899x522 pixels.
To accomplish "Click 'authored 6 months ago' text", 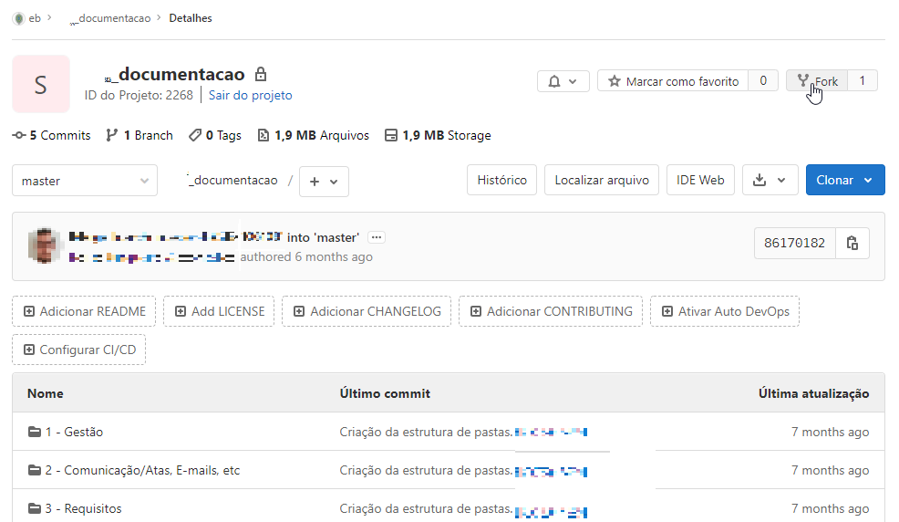I will coord(306,257).
